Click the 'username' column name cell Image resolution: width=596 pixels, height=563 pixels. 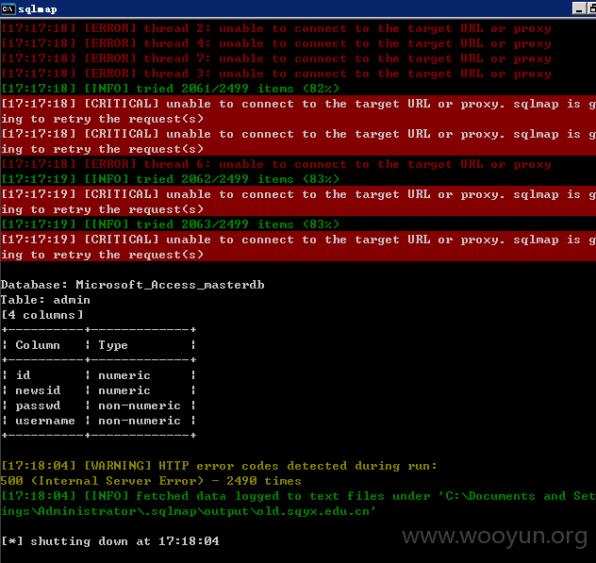(x=45, y=421)
